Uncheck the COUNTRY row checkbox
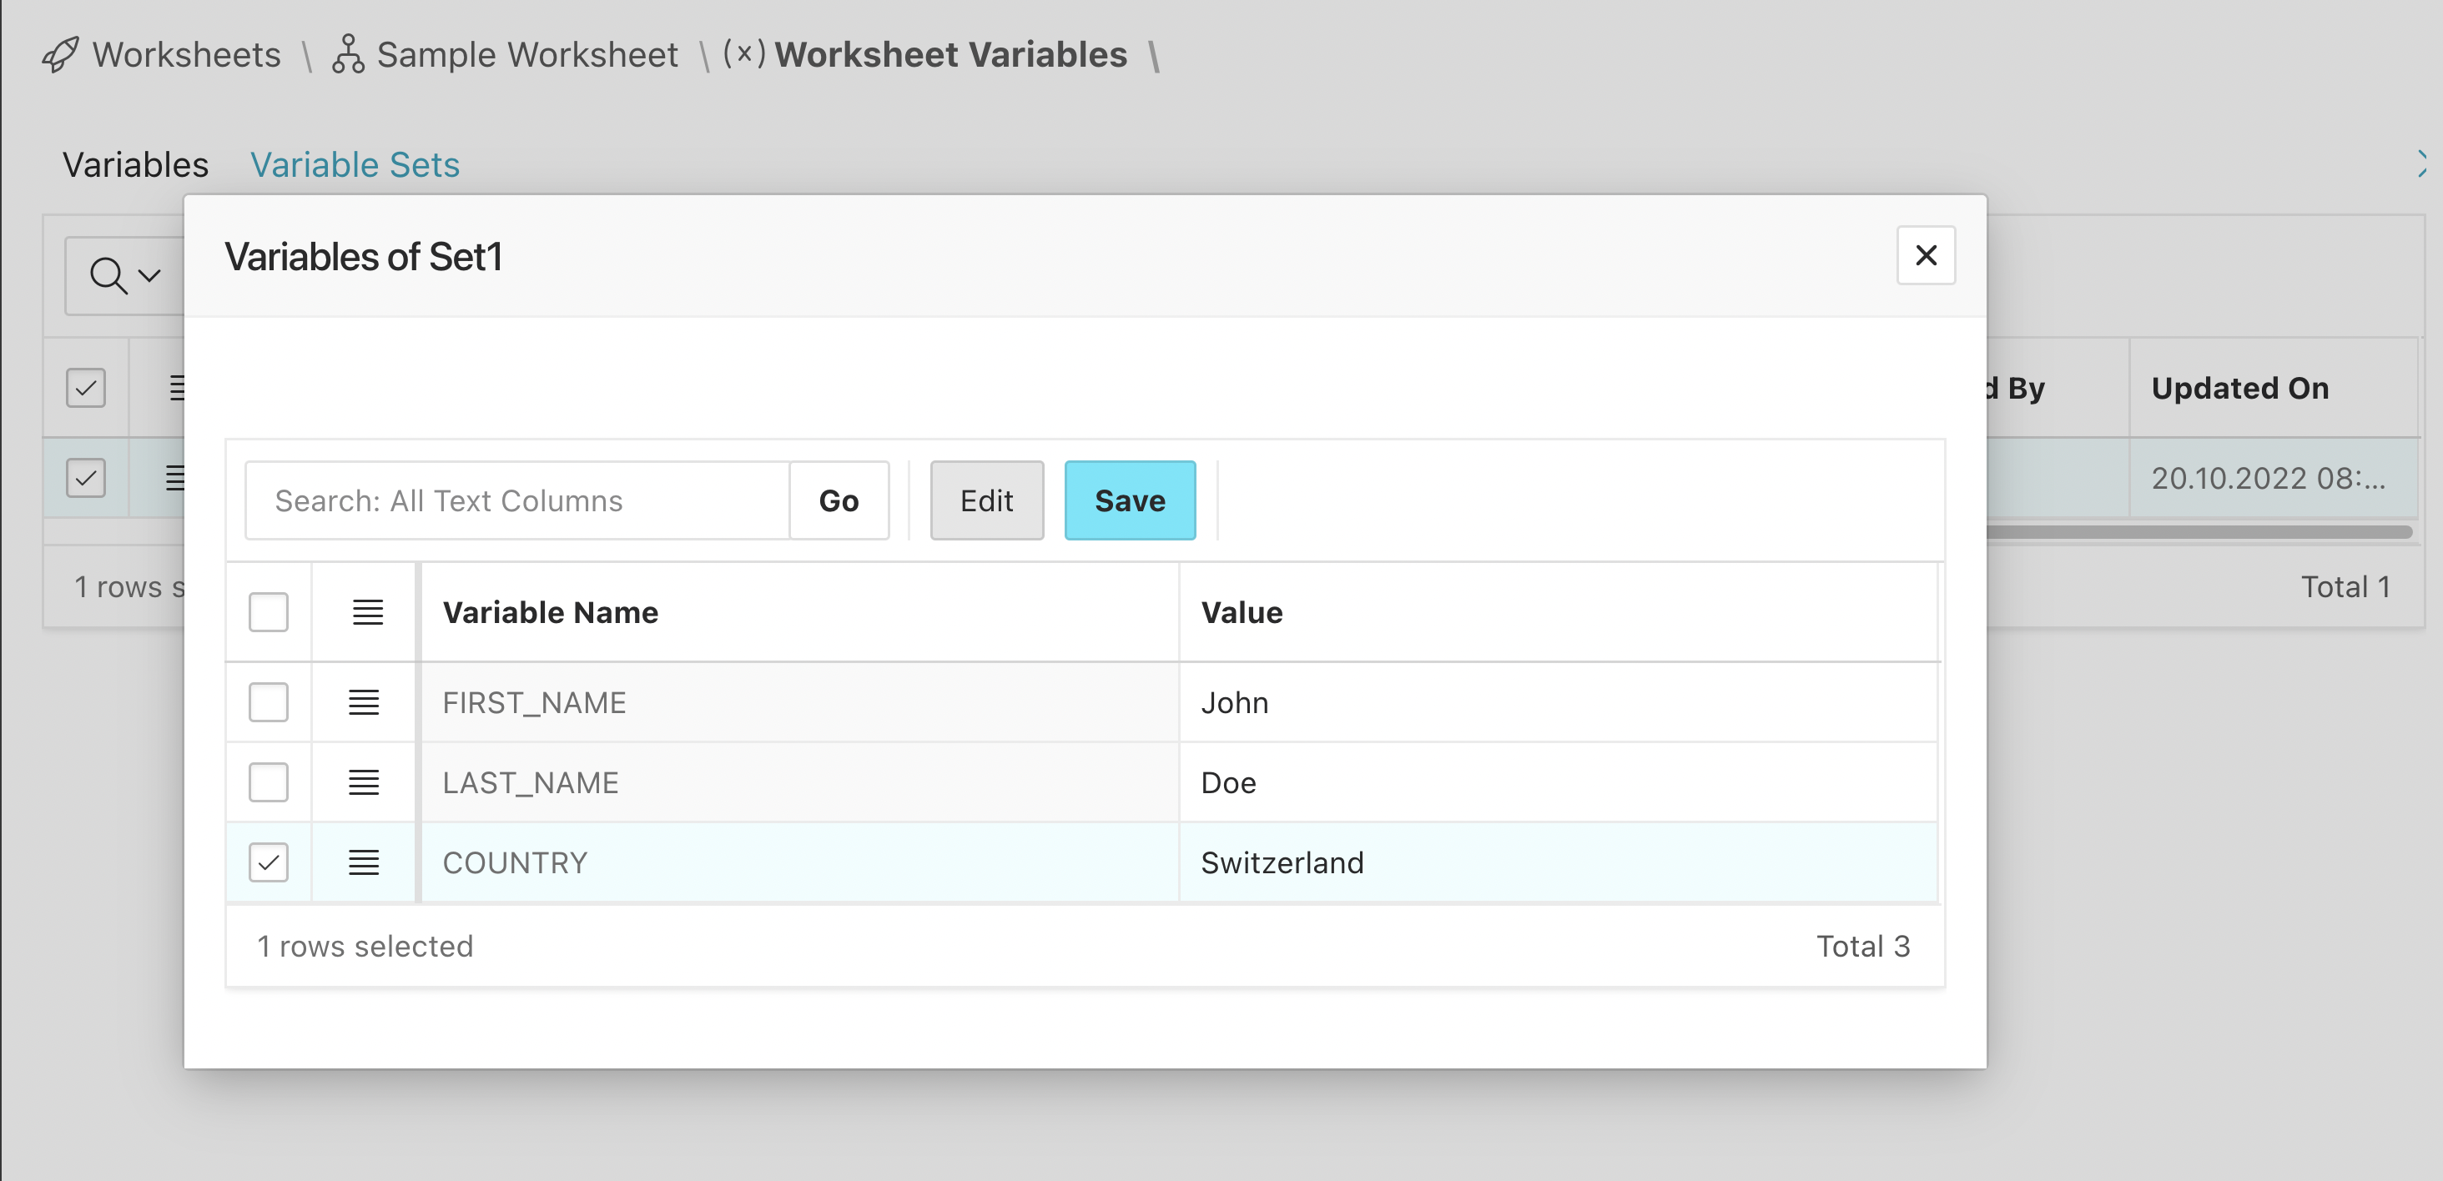Image resolution: width=2443 pixels, height=1181 pixels. point(269,862)
